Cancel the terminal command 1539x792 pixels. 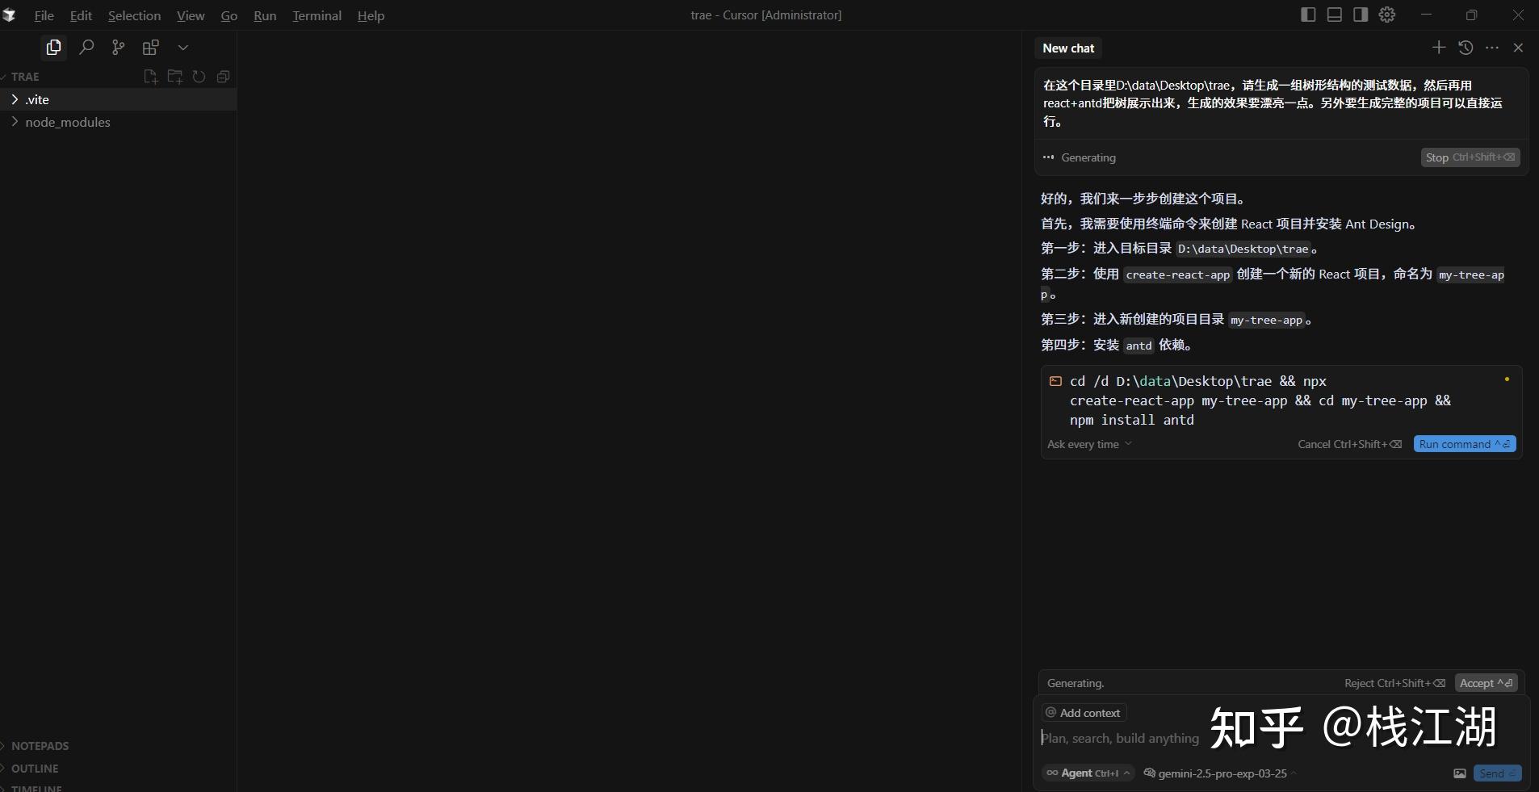click(x=1349, y=444)
